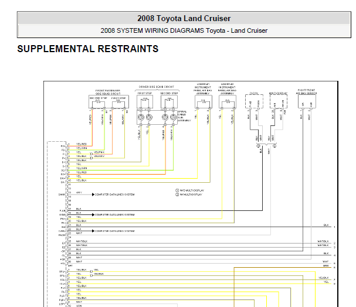
Task: Click the 'DRIVER SIDE SQUIB CIRCUIT' label
Action: click(x=157, y=87)
